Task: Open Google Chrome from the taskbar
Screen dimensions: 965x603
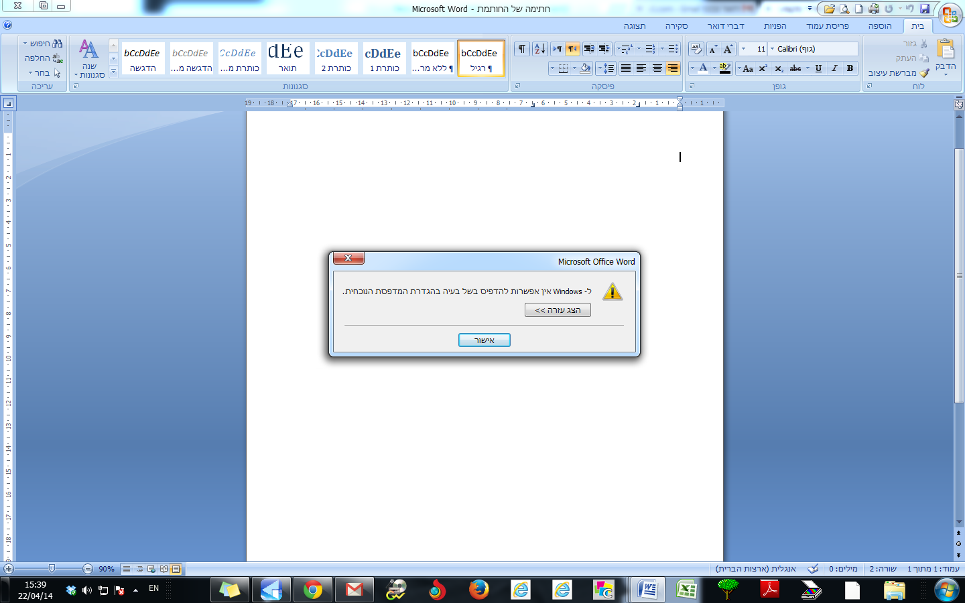Action: click(x=313, y=590)
